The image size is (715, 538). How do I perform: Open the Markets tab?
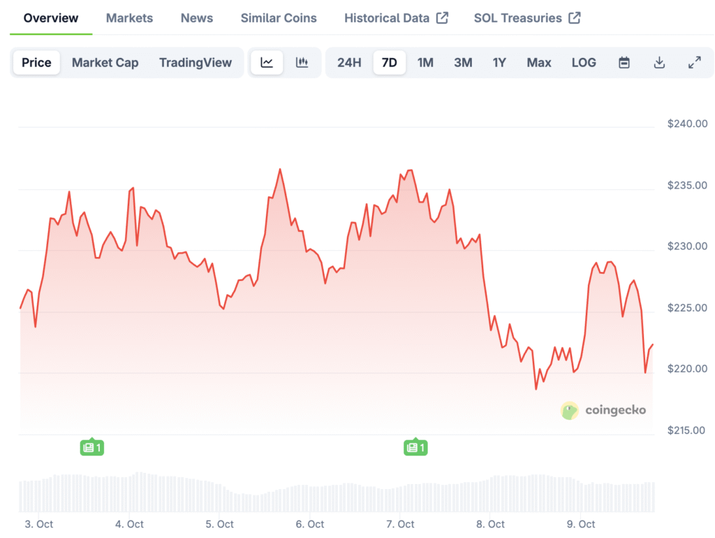pos(129,18)
